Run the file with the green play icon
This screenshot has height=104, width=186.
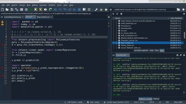click(x=31, y=10)
